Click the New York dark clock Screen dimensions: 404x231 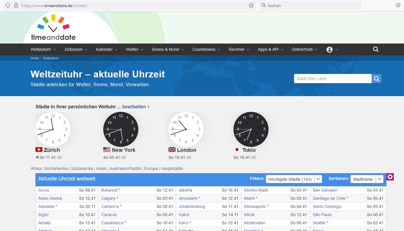pyautogui.click(x=121, y=129)
